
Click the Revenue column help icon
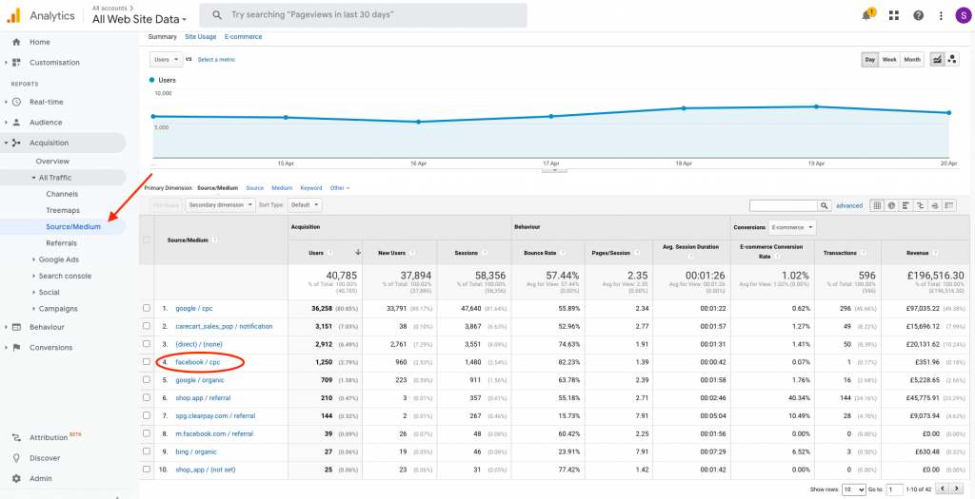click(934, 253)
